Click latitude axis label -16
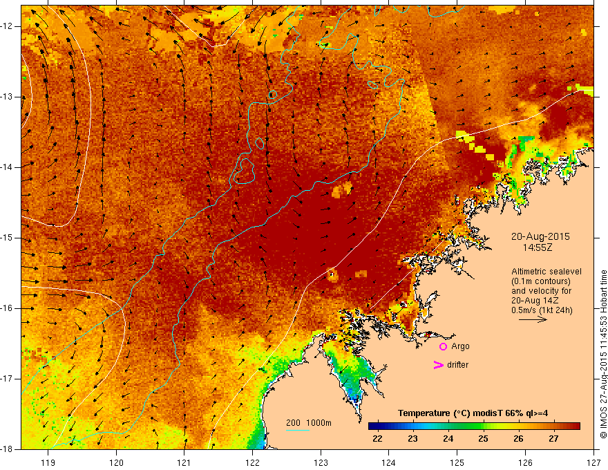Screen dimensions: 608x470 [7, 309]
